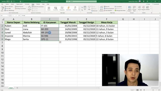Select cell containing AK-203

coord(50,29)
